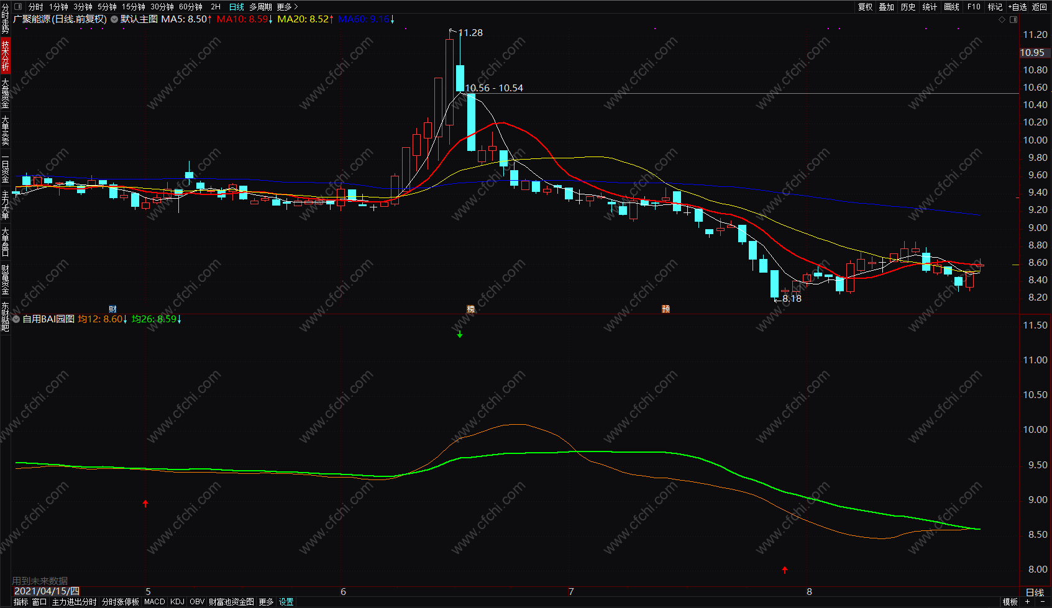Switch to 1分钟 period
Screen dimensions: 1052x608
tap(58, 7)
